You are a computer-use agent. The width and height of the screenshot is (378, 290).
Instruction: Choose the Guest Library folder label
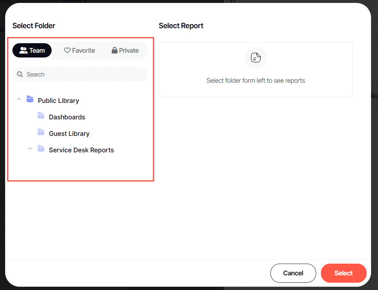click(69, 134)
